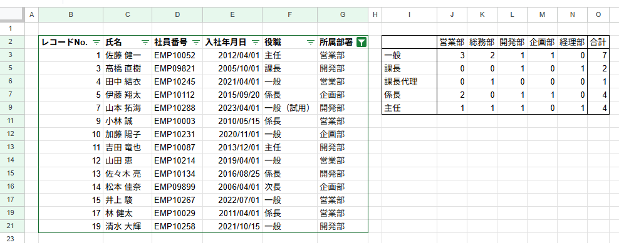Select column G header
This screenshot has width=619, height=245.
(x=343, y=14)
